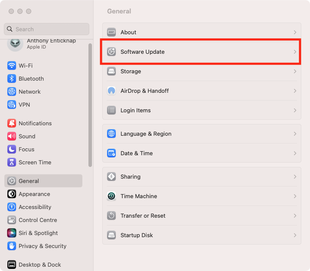This screenshot has width=310, height=271.
Task: Click the AirDrop & Handoff icon
Action: [x=111, y=91]
